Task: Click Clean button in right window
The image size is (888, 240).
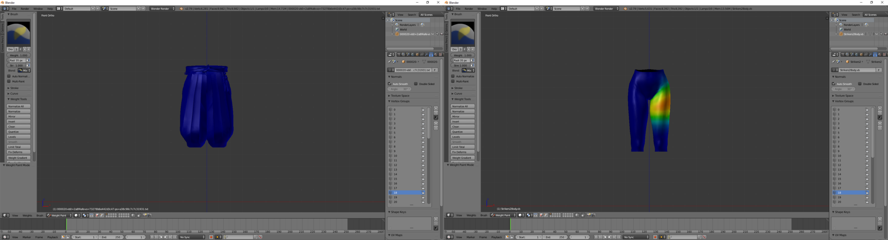Action: click(462, 127)
